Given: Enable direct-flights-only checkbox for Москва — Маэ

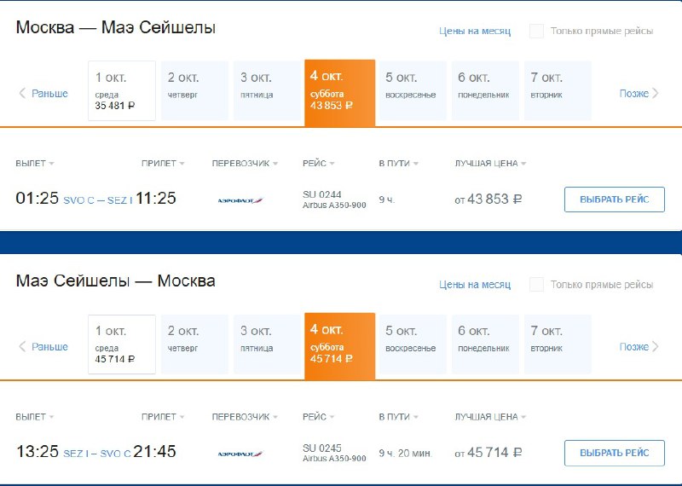Looking at the screenshot, I should (536, 31).
